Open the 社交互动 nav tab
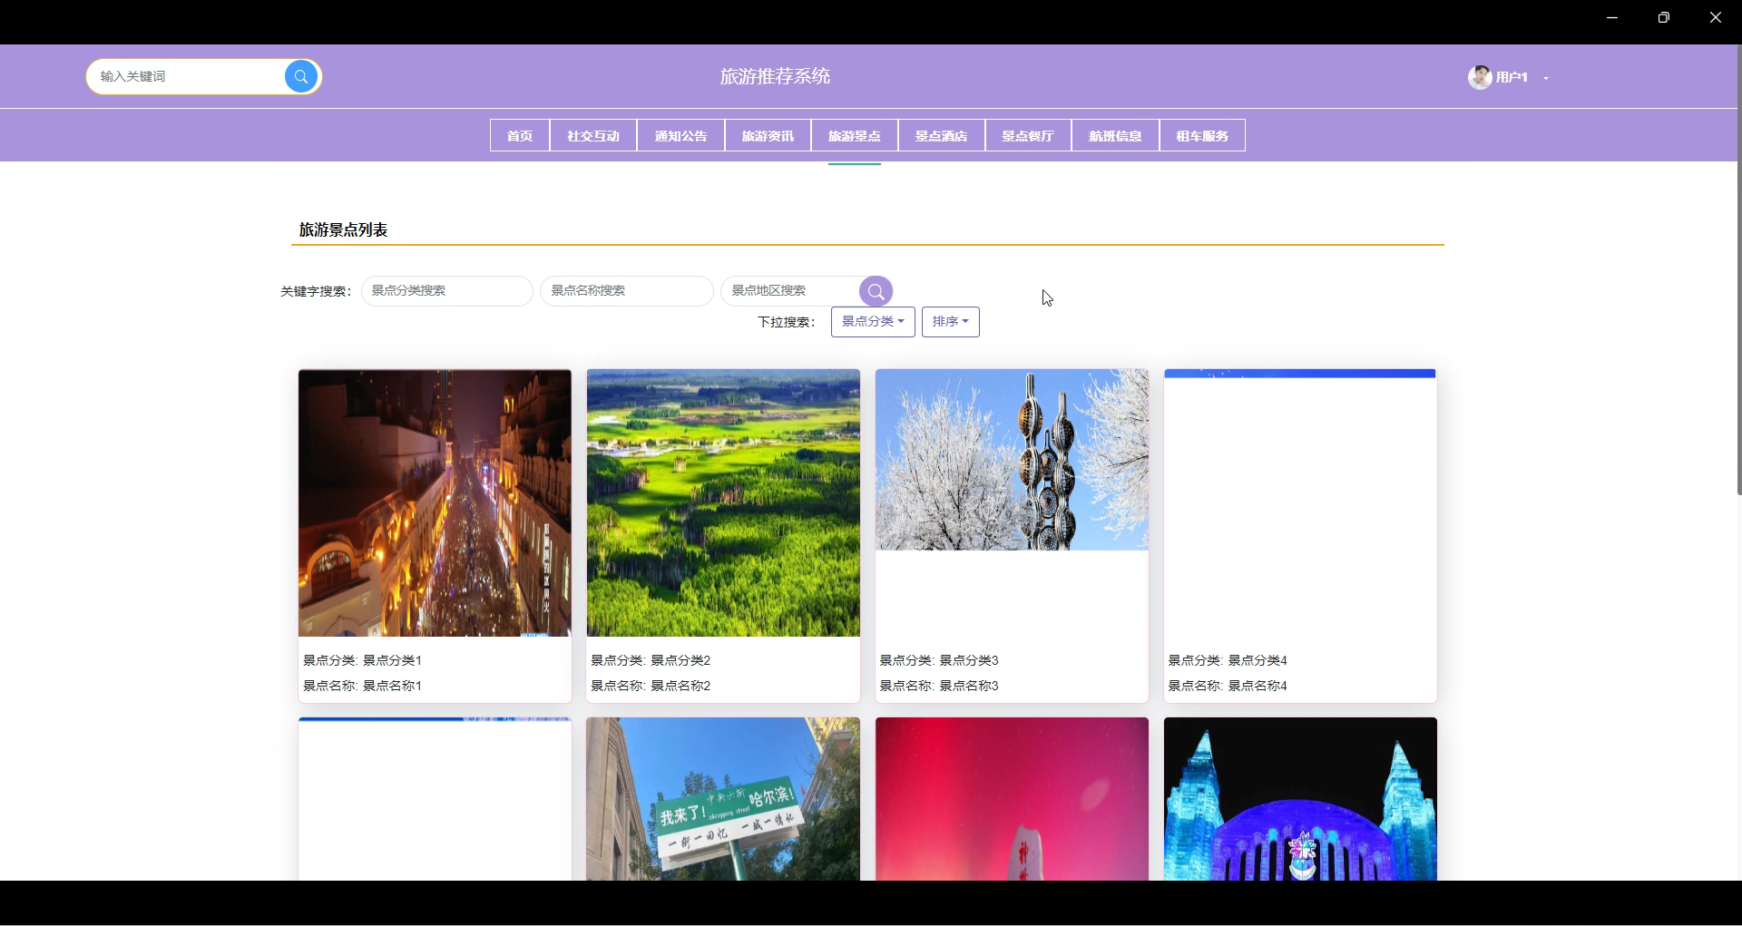Screen dimensions: 1742x926 pyautogui.click(x=593, y=136)
